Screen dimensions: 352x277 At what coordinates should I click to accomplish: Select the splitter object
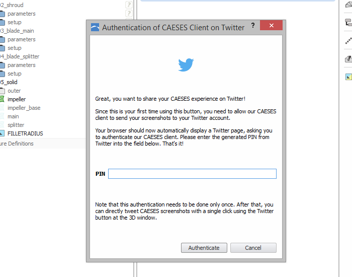coord(16,125)
